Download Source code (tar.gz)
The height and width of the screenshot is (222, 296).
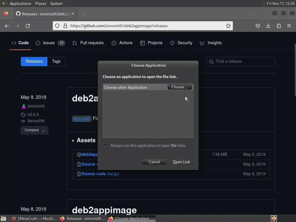pos(100,174)
